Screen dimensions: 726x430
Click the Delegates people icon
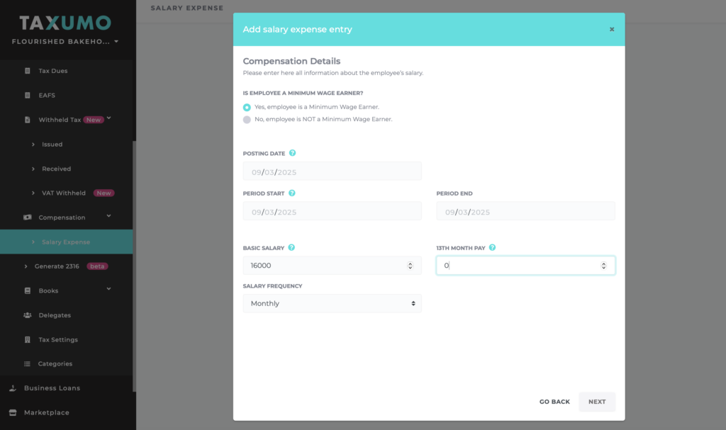coord(28,315)
